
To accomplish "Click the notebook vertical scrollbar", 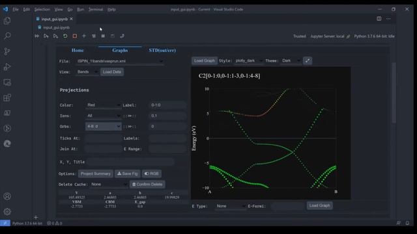I will point(394,93).
